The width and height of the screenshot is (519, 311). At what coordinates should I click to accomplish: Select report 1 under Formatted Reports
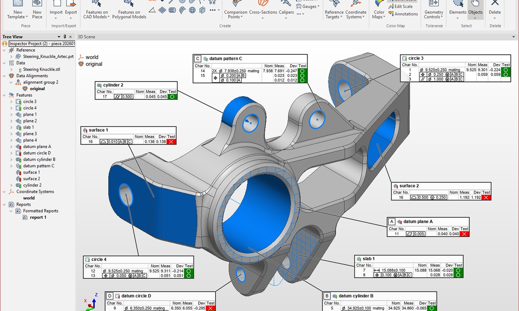point(39,217)
